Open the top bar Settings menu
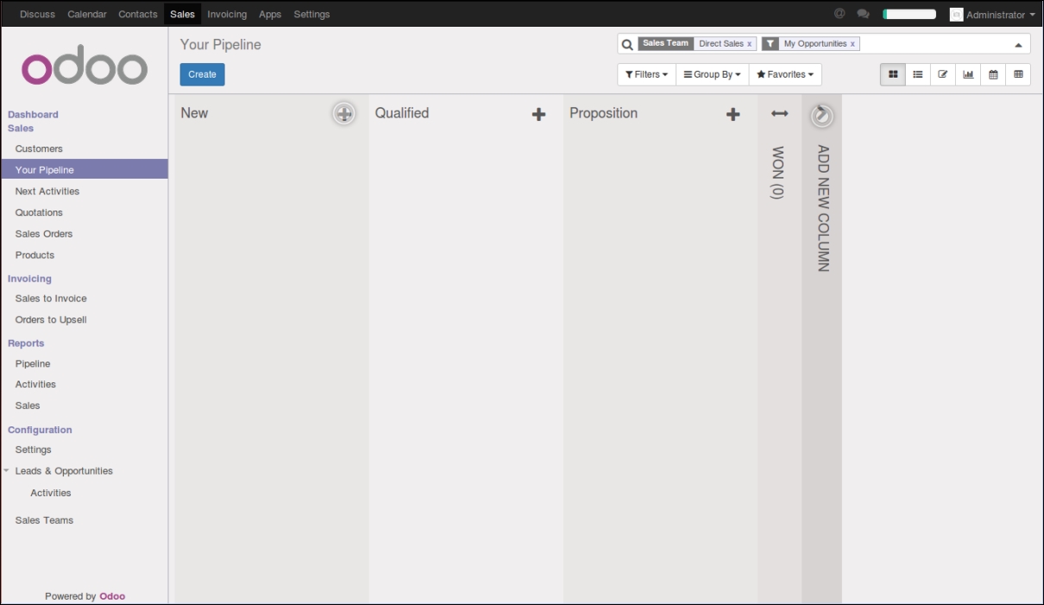 click(x=311, y=14)
